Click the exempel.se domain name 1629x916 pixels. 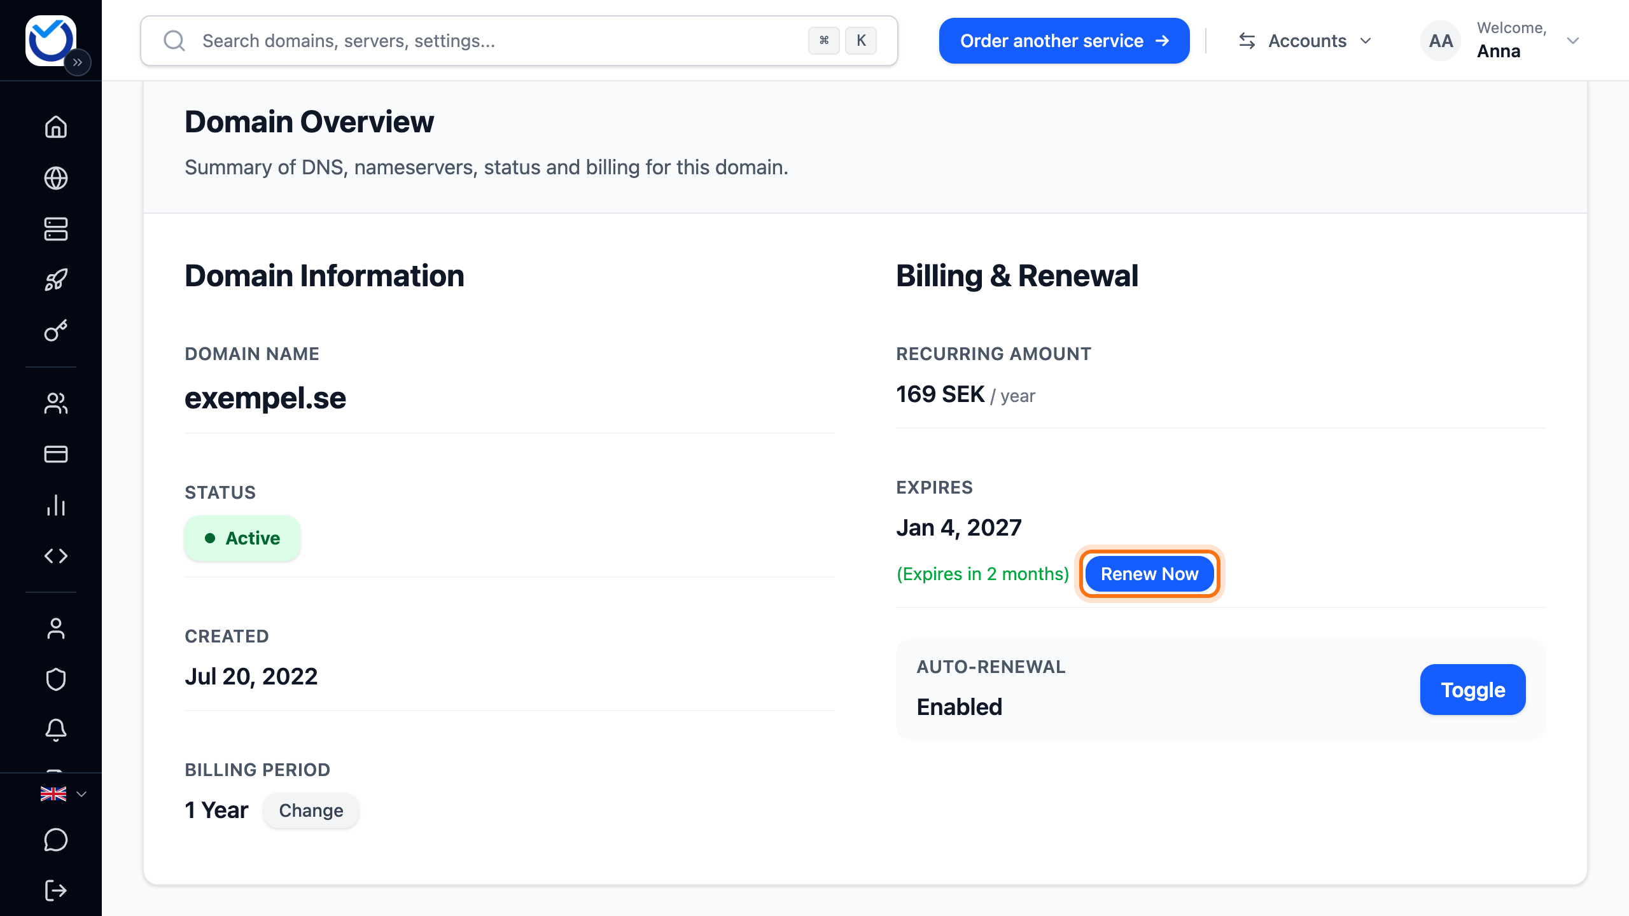pyautogui.click(x=265, y=398)
